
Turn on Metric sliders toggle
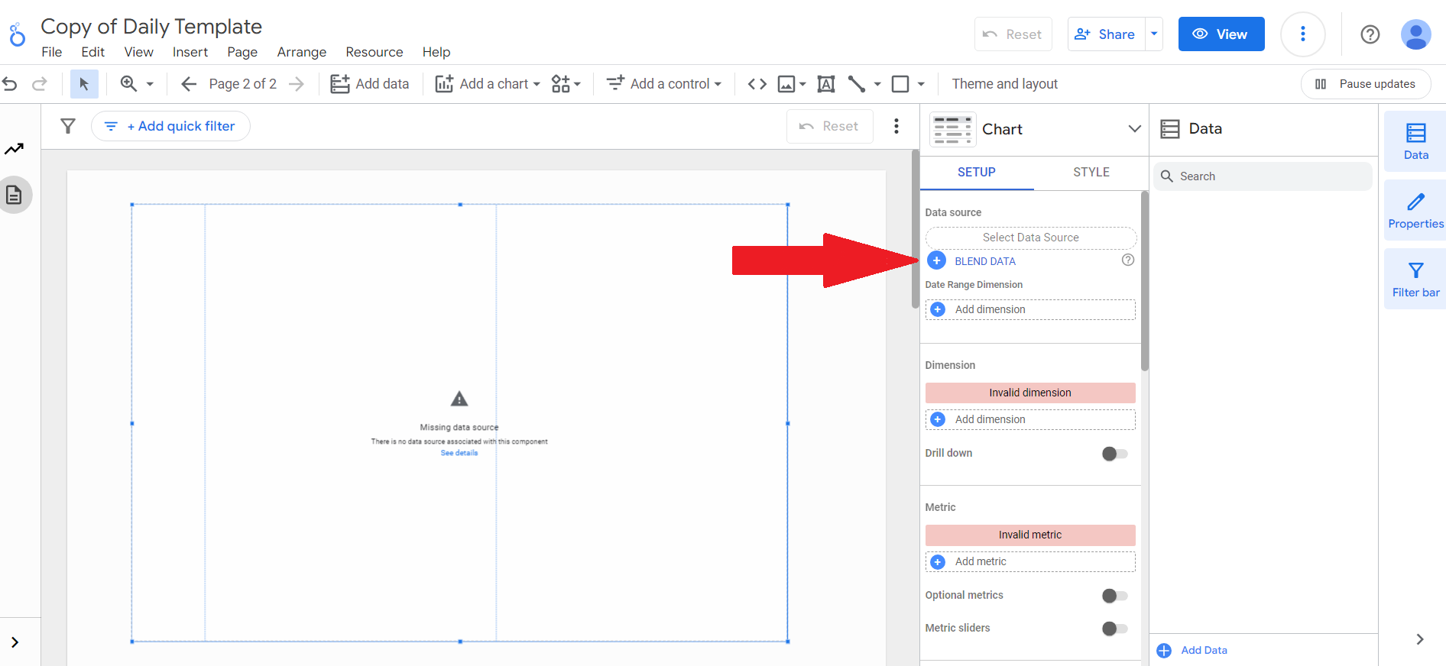(1114, 629)
